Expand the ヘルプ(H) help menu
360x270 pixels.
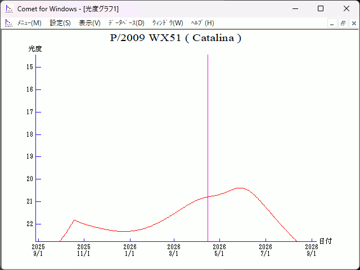coord(202,23)
